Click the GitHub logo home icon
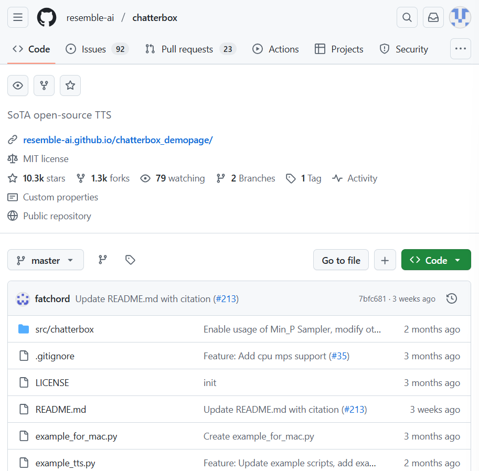The image size is (479, 471). click(46, 17)
